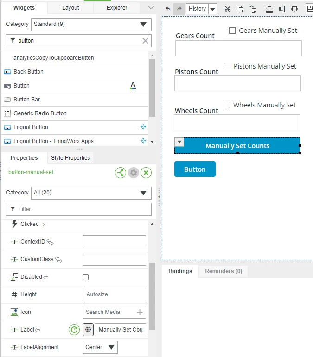
Task: Check the Wheels Manually Set checkbox
Action: pyautogui.click(x=227, y=105)
